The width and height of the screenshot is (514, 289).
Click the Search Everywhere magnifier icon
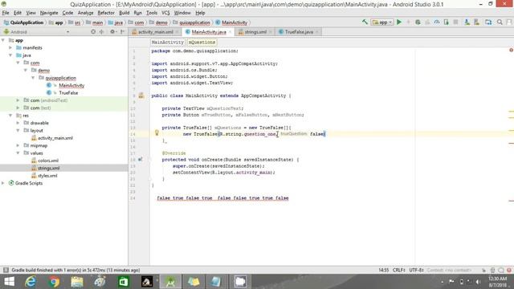point(500,22)
